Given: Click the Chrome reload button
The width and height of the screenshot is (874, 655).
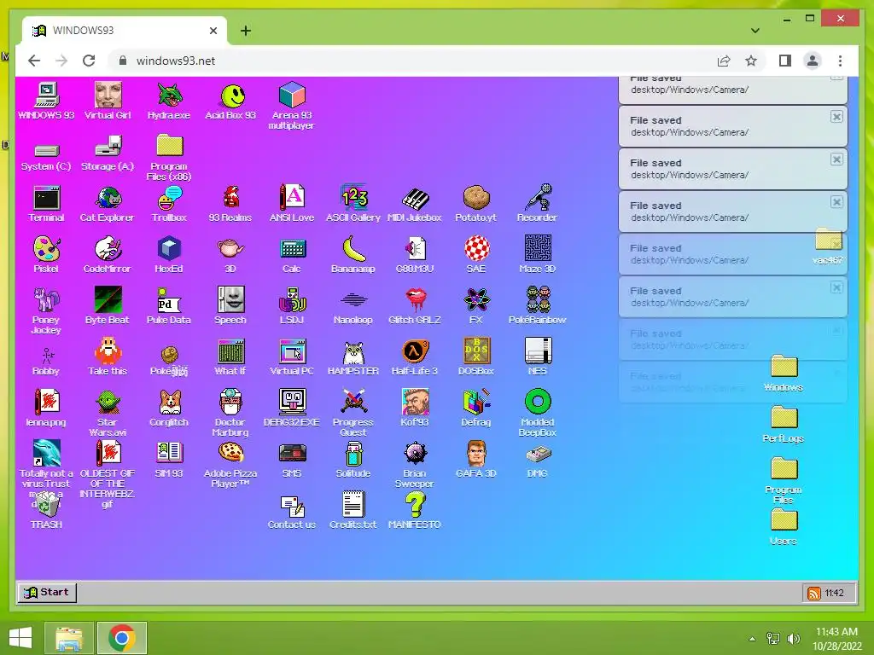Looking at the screenshot, I should tap(89, 61).
